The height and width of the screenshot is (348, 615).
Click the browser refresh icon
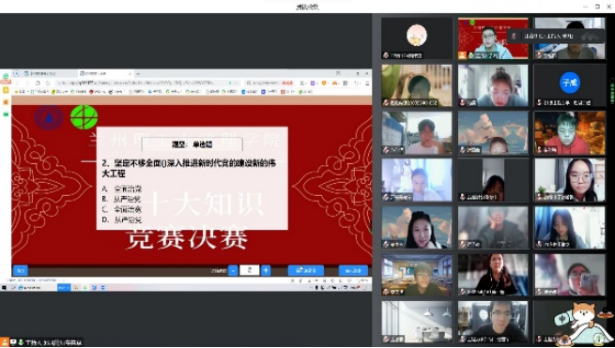[38, 83]
